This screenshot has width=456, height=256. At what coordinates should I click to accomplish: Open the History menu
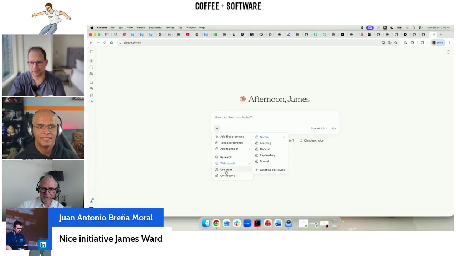[140, 27]
